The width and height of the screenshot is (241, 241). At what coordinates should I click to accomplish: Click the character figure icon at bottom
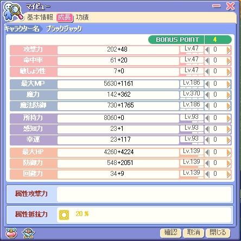[x=28, y=233]
